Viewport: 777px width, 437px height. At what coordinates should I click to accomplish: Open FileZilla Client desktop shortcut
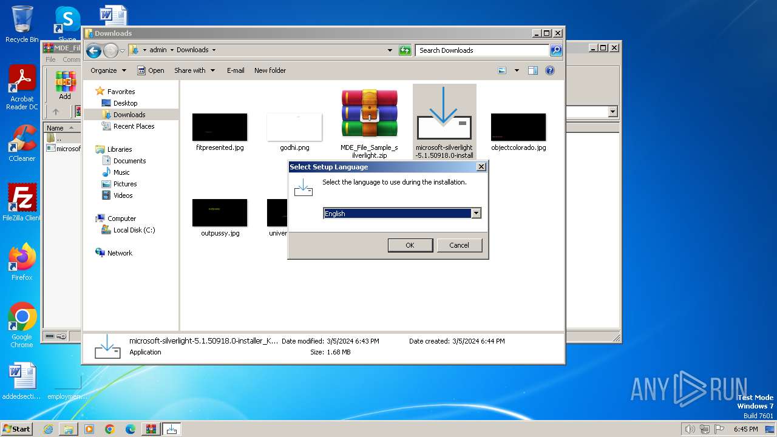(22, 202)
